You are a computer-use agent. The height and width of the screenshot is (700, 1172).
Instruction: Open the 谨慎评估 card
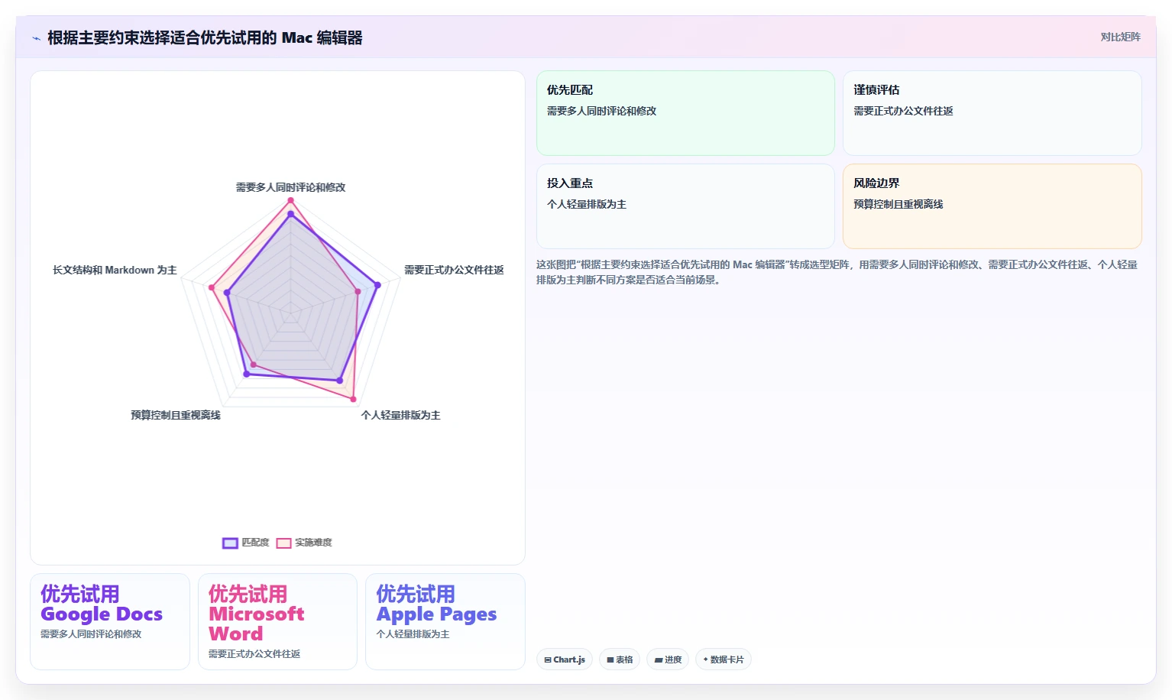click(x=992, y=113)
